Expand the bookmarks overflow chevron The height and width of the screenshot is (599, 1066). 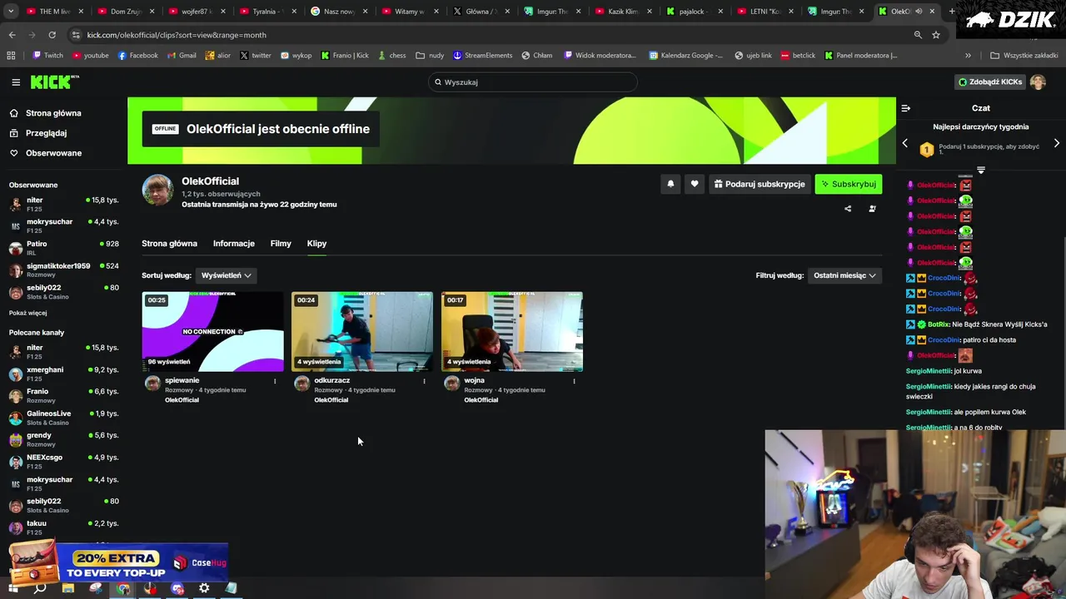coord(968,56)
